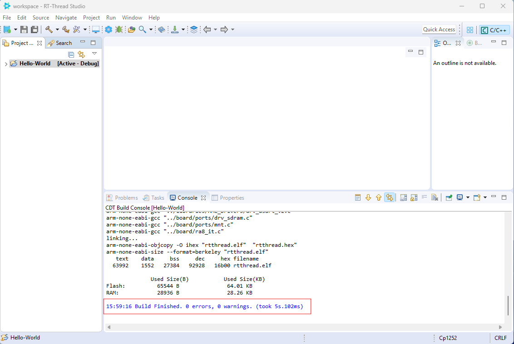Open the search magnifier tool
This screenshot has height=344, width=514.
click(143, 29)
